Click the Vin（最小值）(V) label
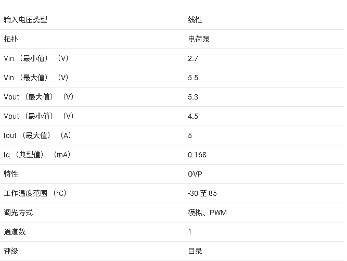Viewport: 347px width, 261px height. click(36, 58)
